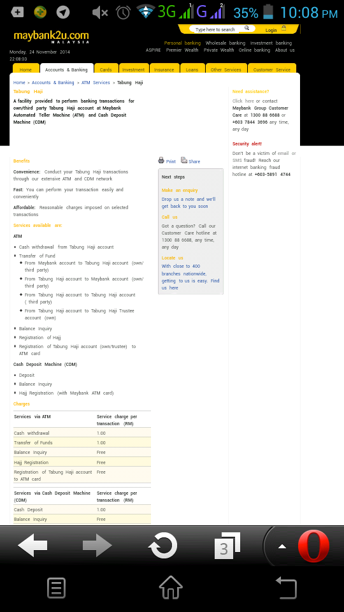This screenshot has width=344, height=612.
Task: Click 'Drop us a note' link
Action: pyautogui.click(x=189, y=203)
